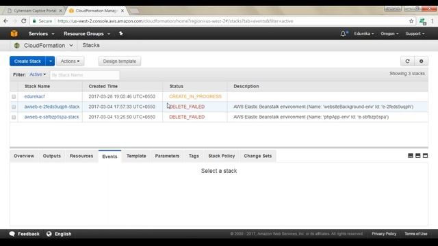Open the Edureka account dropdown
Image resolution: width=438 pixels, height=246 pixels.
(363, 33)
